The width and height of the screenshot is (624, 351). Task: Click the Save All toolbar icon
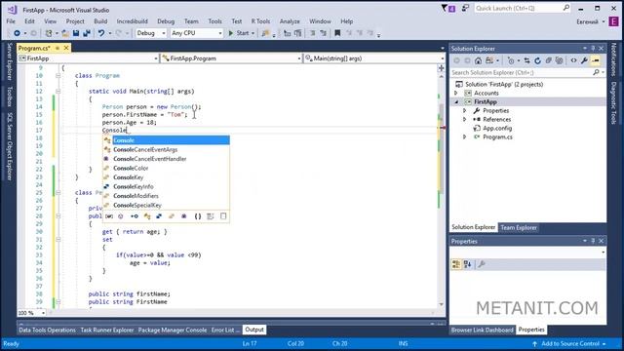pyautogui.click(x=87, y=33)
